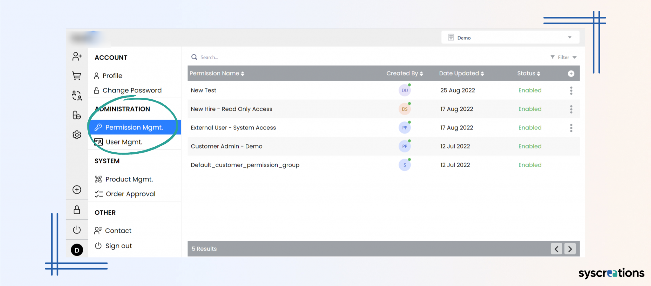This screenshot has width=651, height=286.
Task: Click the Sign out link
Action: [x=118, y=245]
